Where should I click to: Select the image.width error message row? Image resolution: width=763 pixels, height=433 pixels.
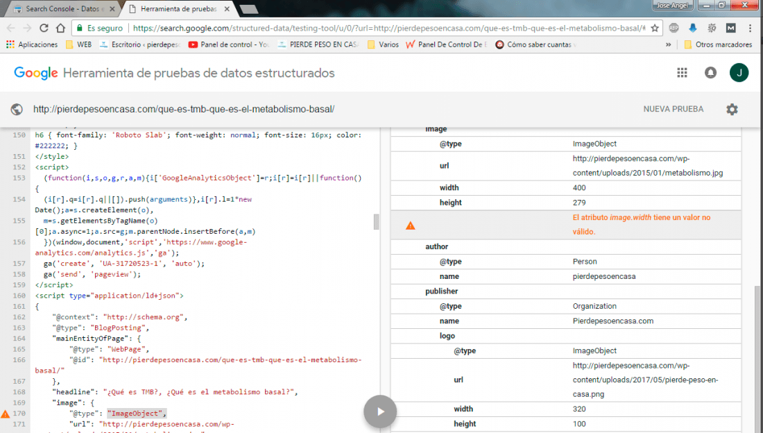pos(566,225)
